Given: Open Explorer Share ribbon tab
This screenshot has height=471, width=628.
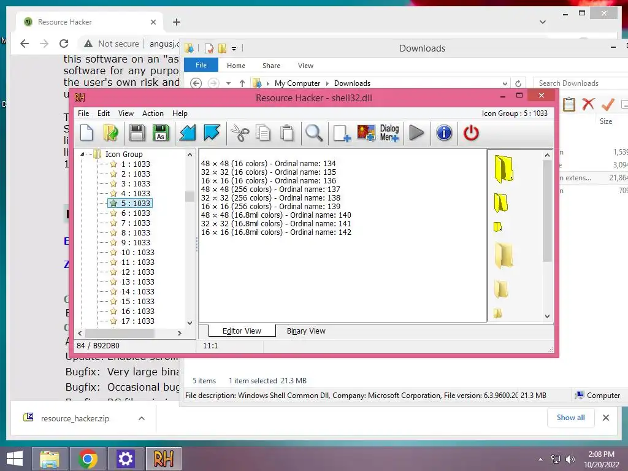Looking at the screenshot, I should (x=271, y=66).
